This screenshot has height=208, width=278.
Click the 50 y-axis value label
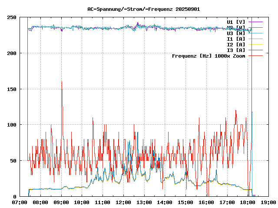(x=13, y=161)
